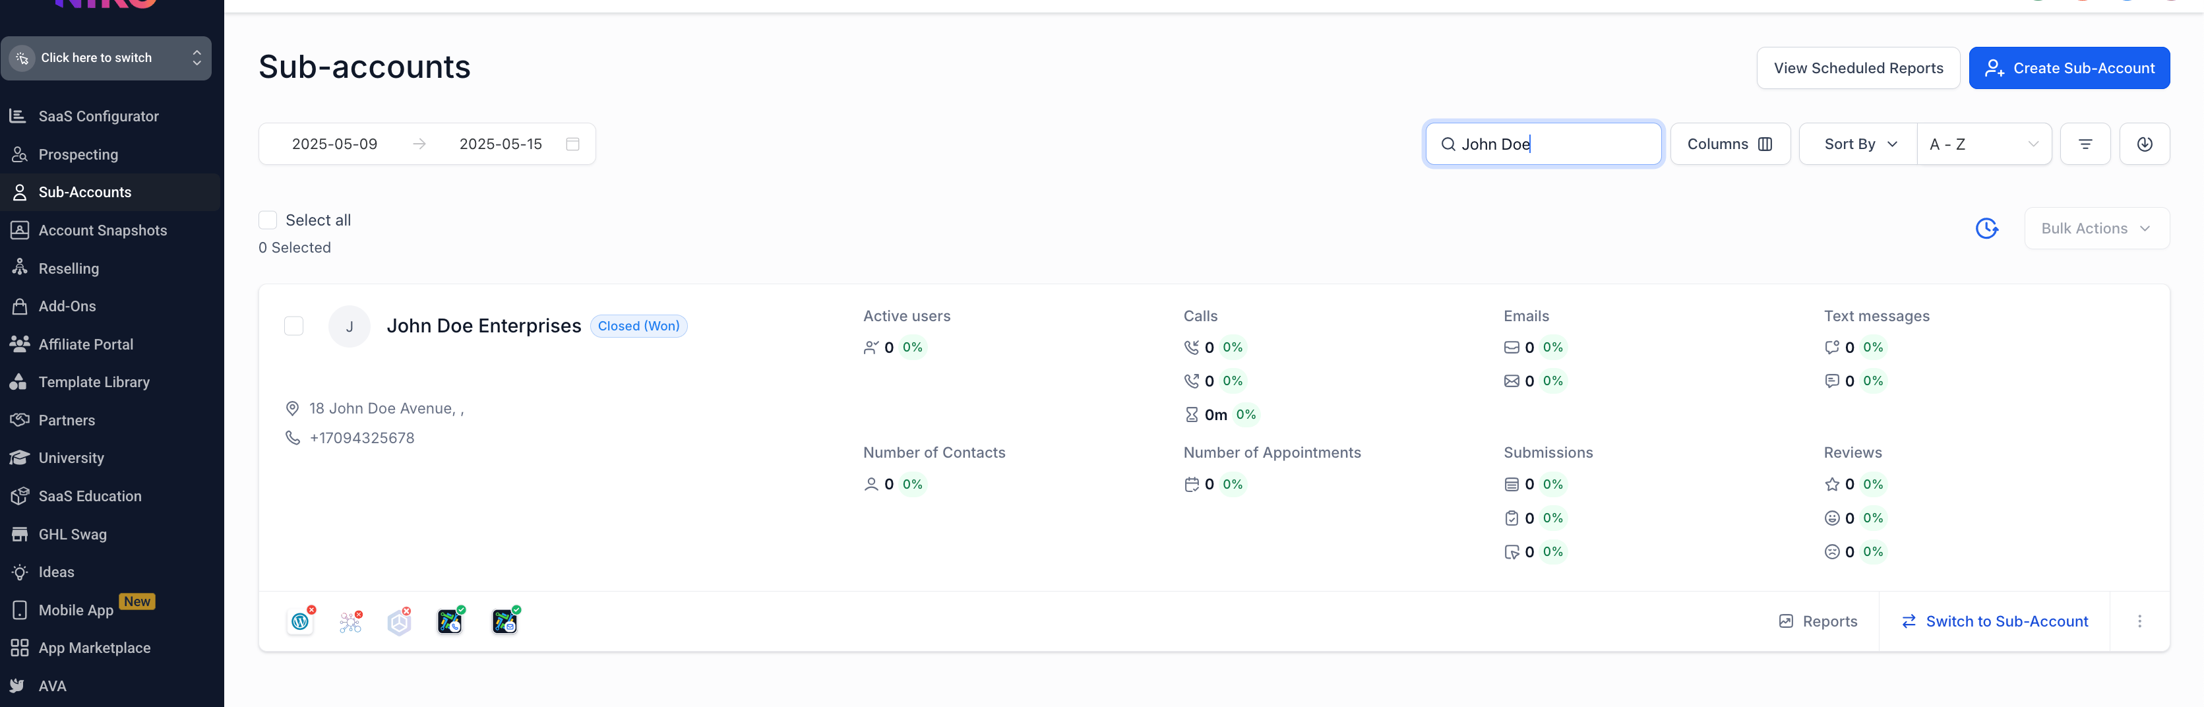Click the Create Sub-Account button

tap(2069, 68)
